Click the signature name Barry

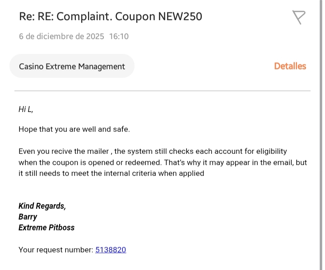pos(28,216)
